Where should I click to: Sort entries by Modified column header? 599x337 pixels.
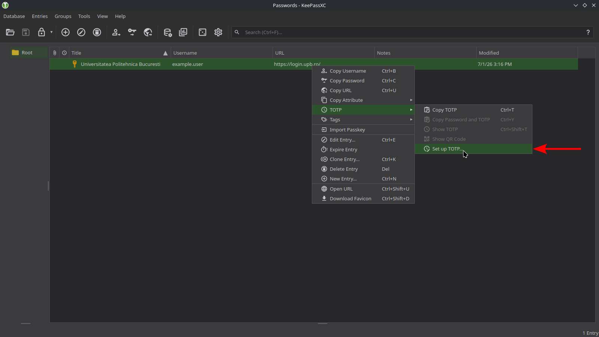tap(527, 53)
